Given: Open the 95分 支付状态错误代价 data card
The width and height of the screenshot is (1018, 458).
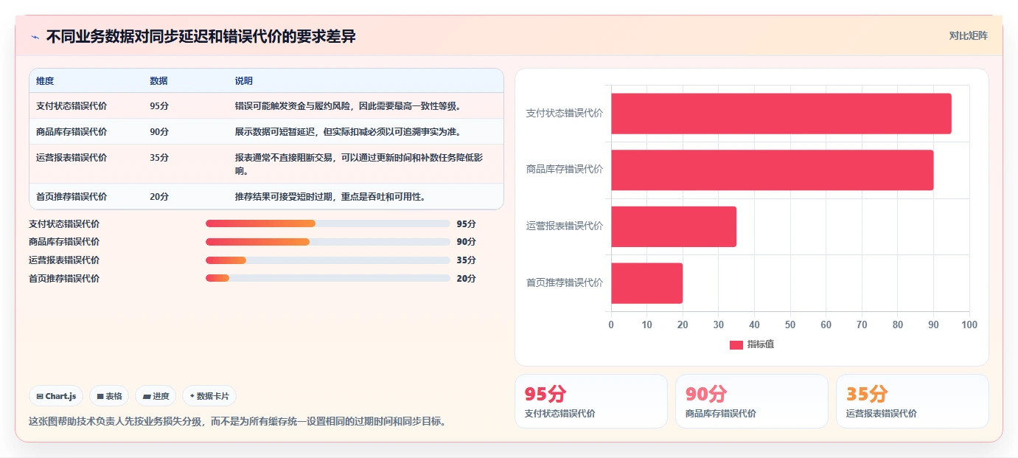Looking at the screenshot, I should click(591, 401).
